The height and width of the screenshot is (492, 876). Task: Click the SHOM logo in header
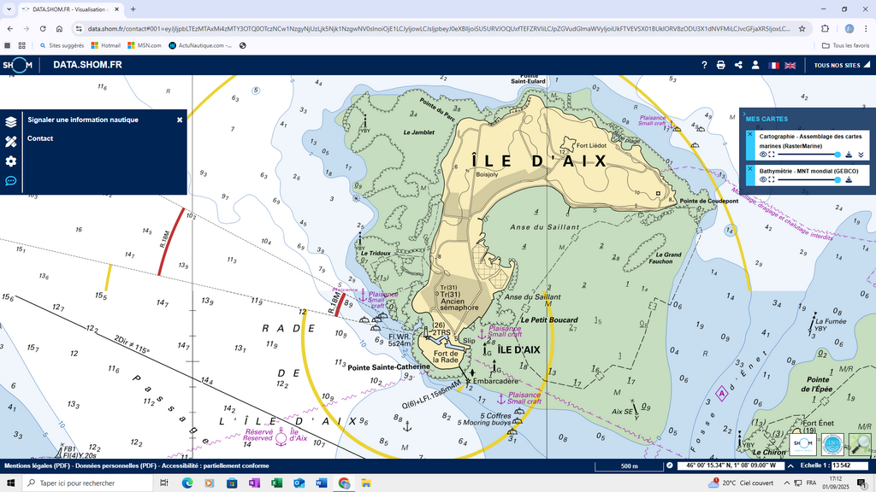(x=17, y=65)
